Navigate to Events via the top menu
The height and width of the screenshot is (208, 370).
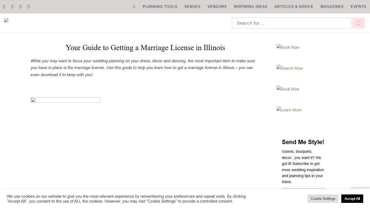358,6
